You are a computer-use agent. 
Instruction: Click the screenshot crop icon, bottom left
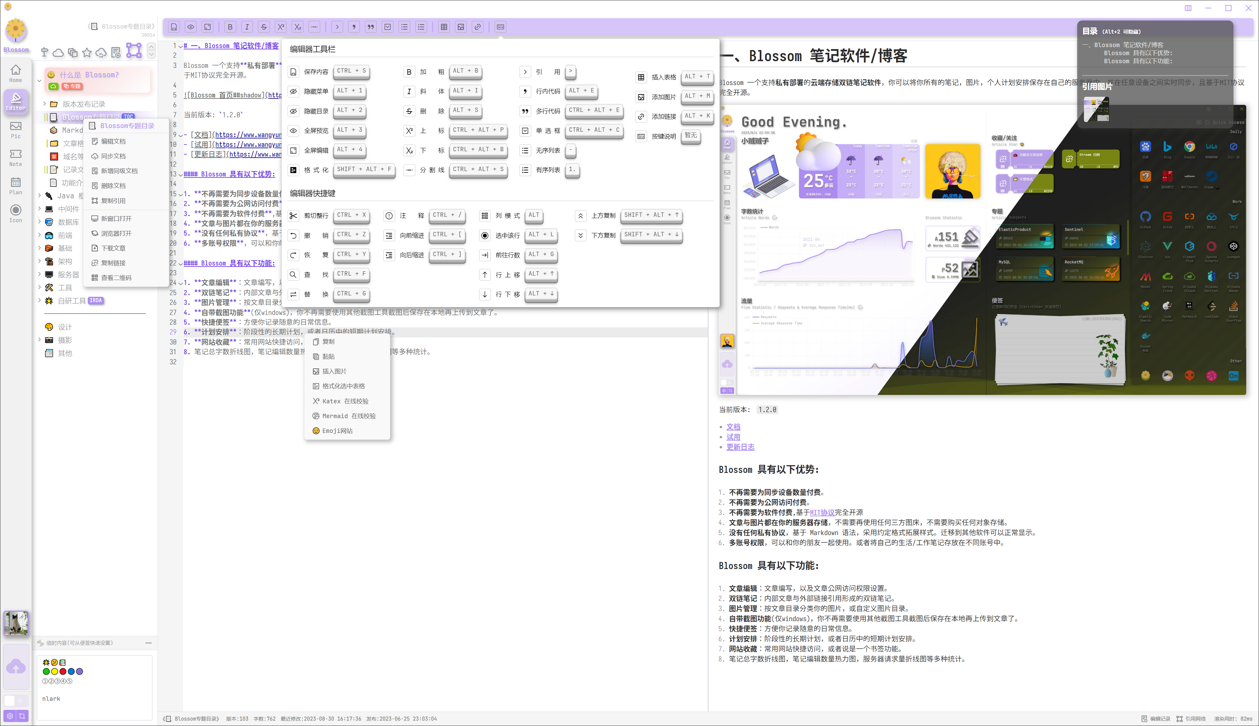pyautogui.click(x=22, y=716)
